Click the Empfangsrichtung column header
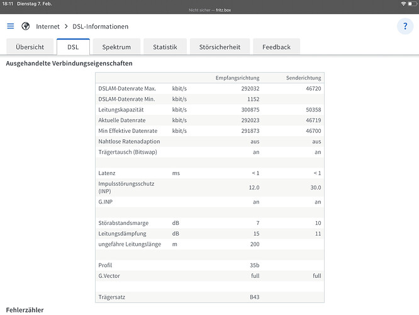 click(237, 78)
